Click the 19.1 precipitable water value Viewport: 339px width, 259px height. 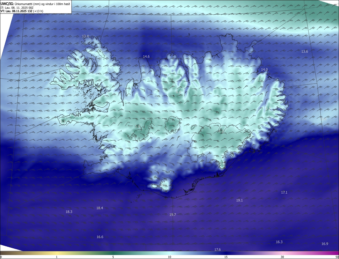point(239,200)
